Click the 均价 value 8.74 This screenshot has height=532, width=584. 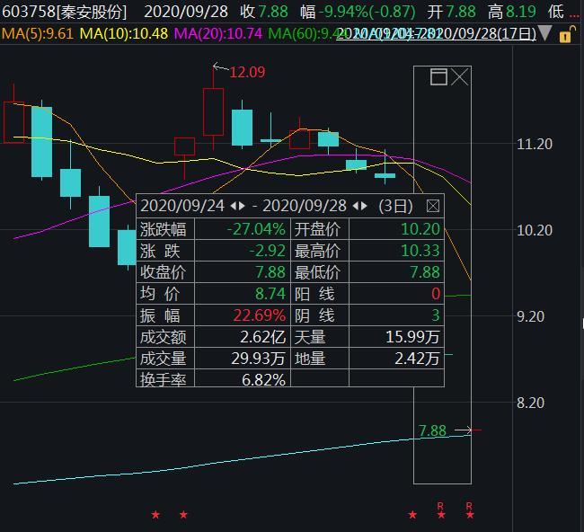point(270,294)
